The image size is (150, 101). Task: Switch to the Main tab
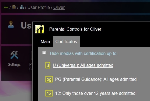coord(45,41)
